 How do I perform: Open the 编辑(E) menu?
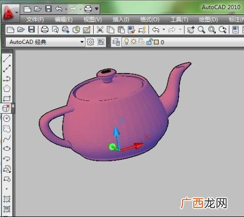coord(63,20)
